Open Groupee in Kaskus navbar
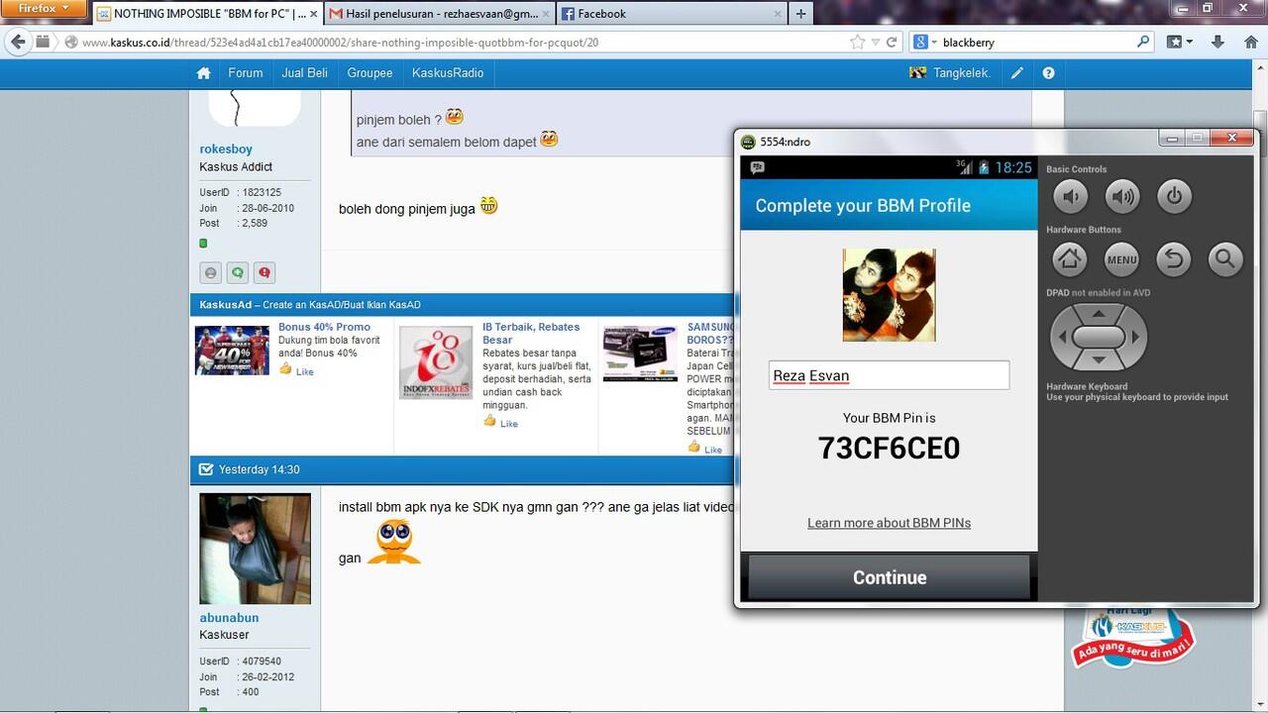This screenshot has width=1268, height=713. pyautogui.click(x=370, y=73)
